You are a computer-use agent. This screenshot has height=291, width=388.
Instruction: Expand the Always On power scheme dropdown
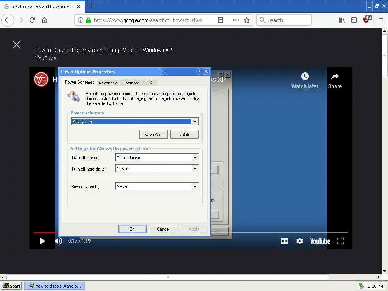tap(195, 122)
